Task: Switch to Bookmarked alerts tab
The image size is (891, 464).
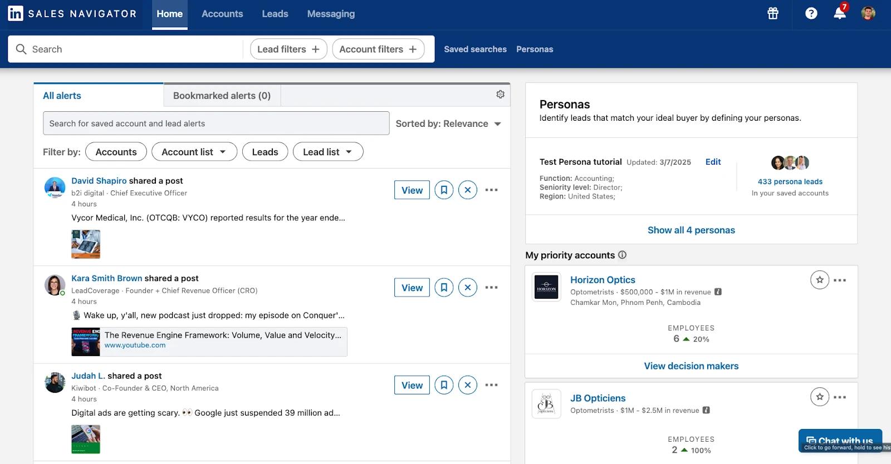Action: click(x=222, y=96)
